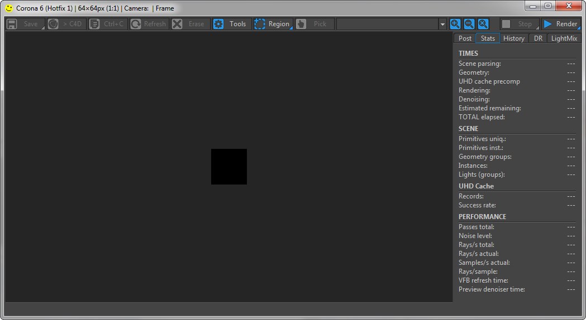Click the Corona smiley title bar icon
The height and width of the screenshot is (320, 586).
pos(9,8)
